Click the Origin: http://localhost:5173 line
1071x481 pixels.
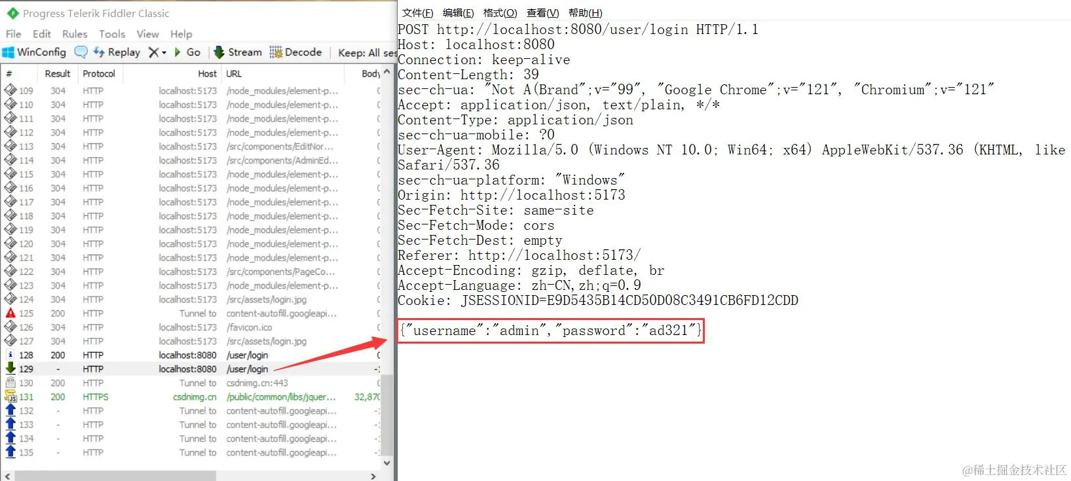[512, 195]
